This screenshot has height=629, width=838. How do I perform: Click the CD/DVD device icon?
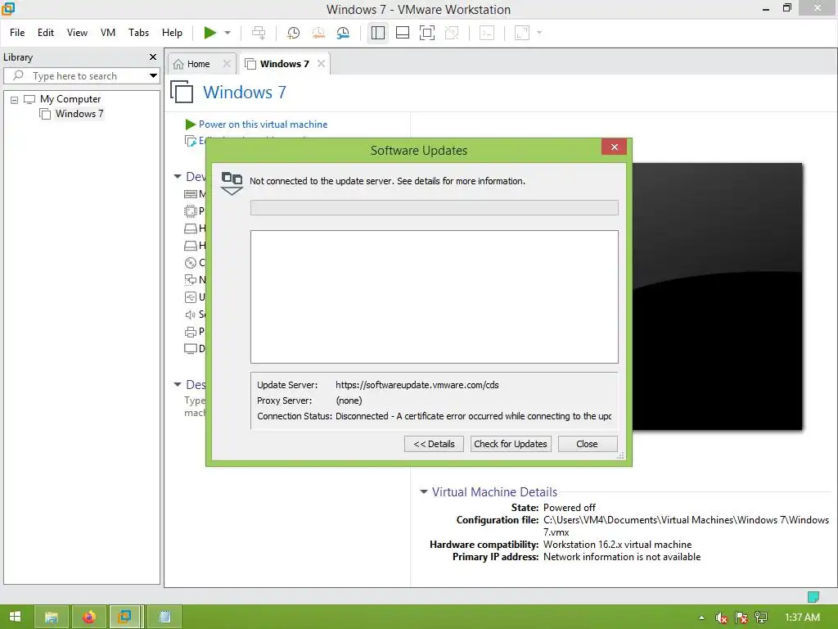pos(190,263)
